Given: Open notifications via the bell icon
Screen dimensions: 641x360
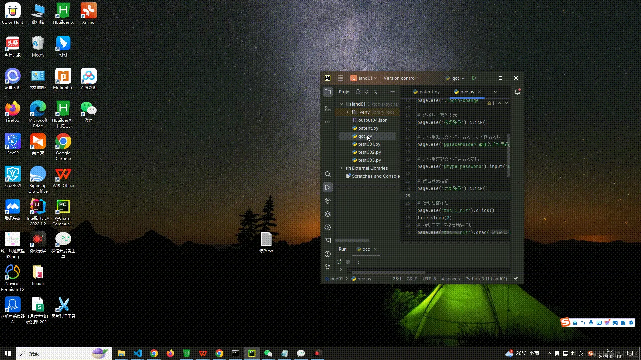Looking at the screenshot, I should pos(517,92).
